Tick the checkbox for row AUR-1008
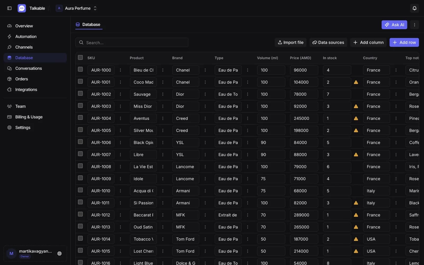424x265 pixels. tap(80, 166)
